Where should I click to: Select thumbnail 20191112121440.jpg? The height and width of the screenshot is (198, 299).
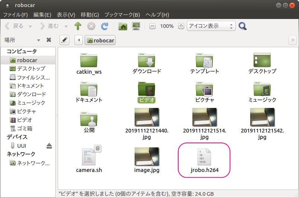(147, 124)
